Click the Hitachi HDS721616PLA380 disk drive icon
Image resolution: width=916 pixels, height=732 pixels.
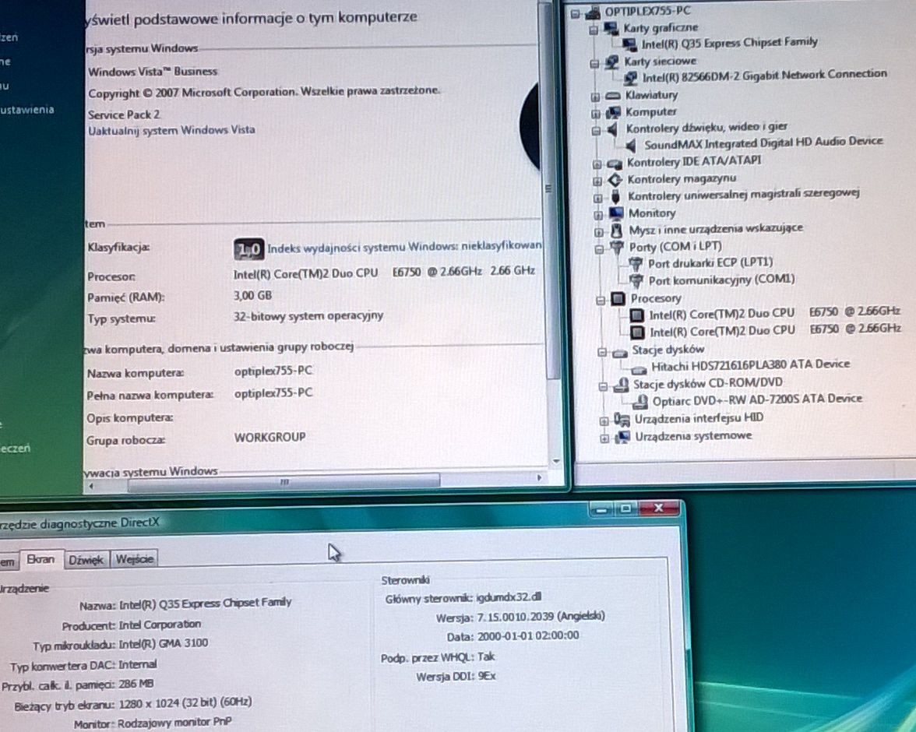click(639, 366)
